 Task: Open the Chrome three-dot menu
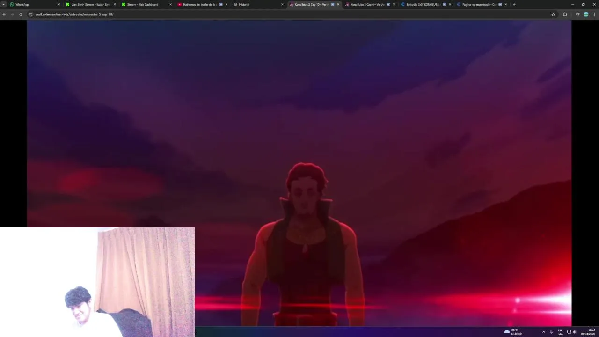pyautogui.click(x=594, y=15)
